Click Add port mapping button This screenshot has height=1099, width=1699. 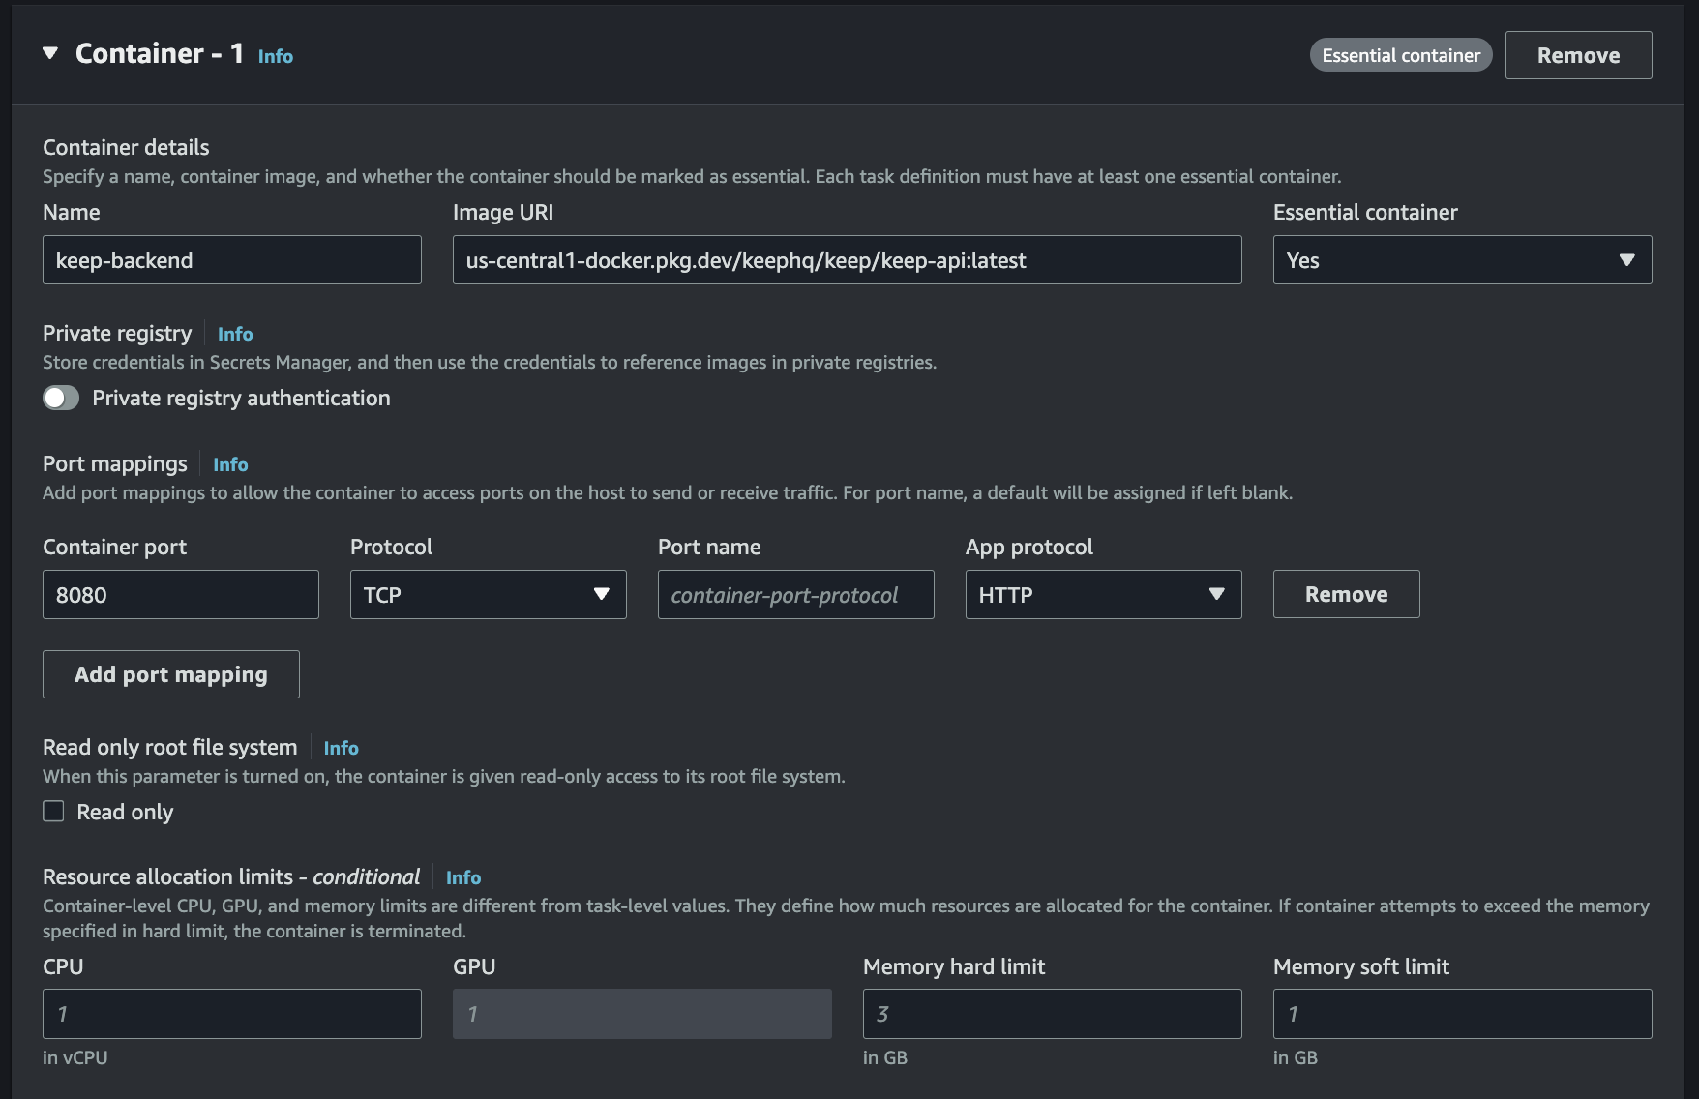tap(171, 674)
